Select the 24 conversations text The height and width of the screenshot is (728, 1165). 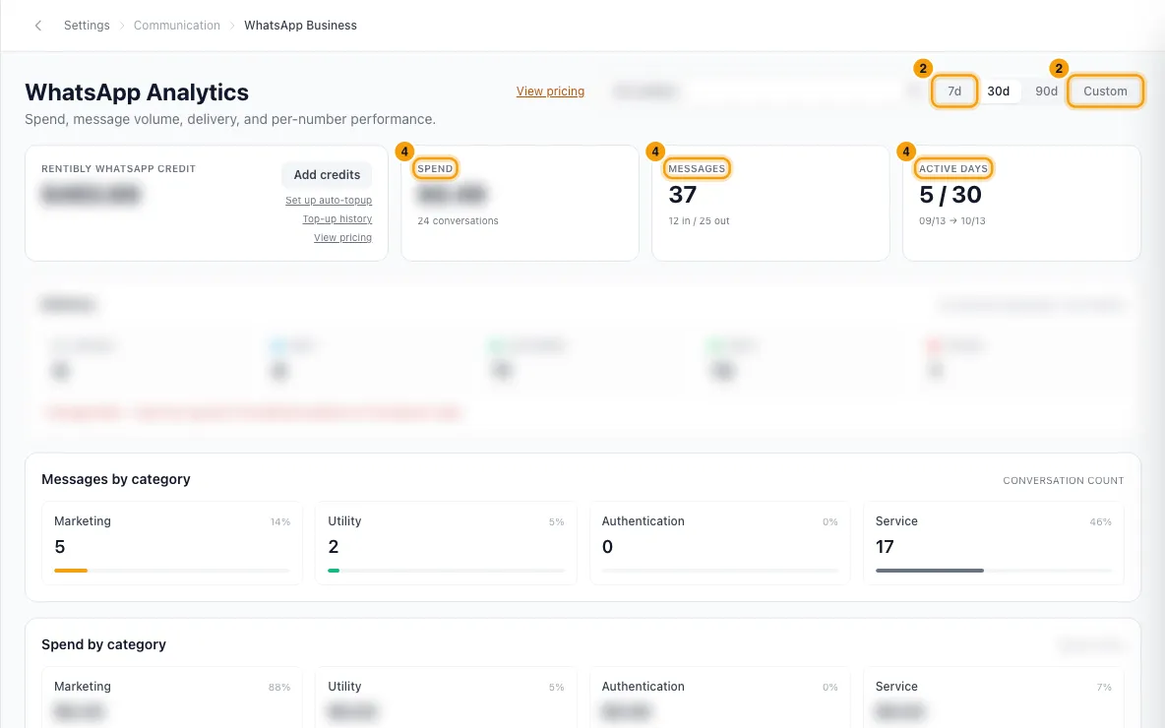click(x=458, y=220)
